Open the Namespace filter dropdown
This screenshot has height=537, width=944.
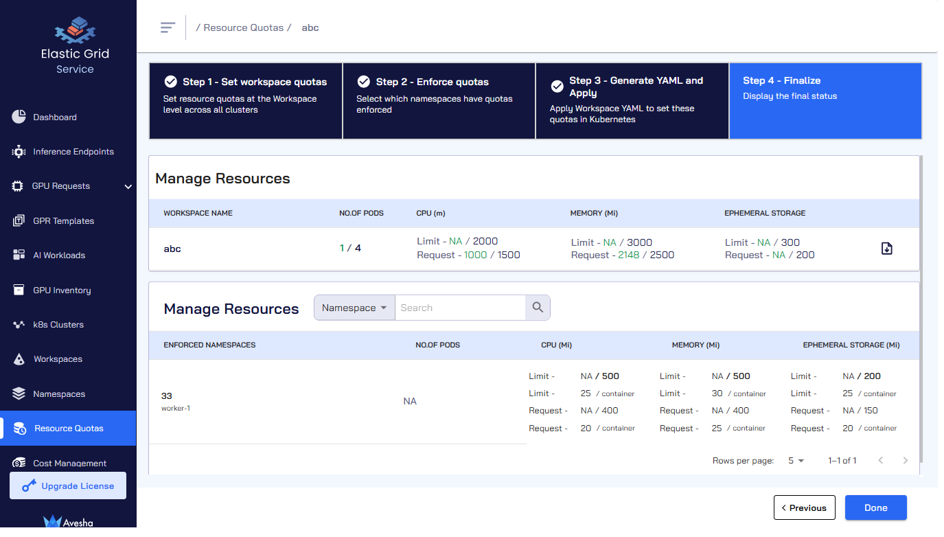coord(354,308)
